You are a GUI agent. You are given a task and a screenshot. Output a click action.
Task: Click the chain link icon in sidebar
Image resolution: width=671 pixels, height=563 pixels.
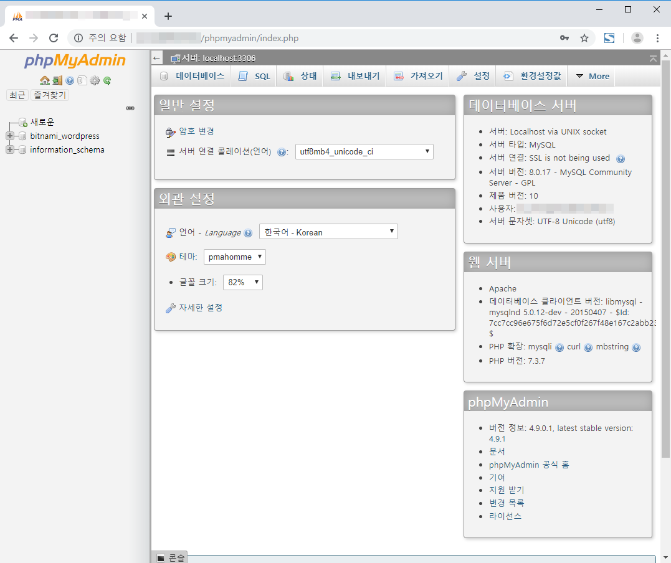[130, 108]
